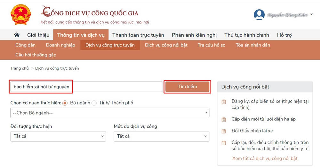Select the Bộ ngành radio button
320x168 pixels.
point(65,103)
